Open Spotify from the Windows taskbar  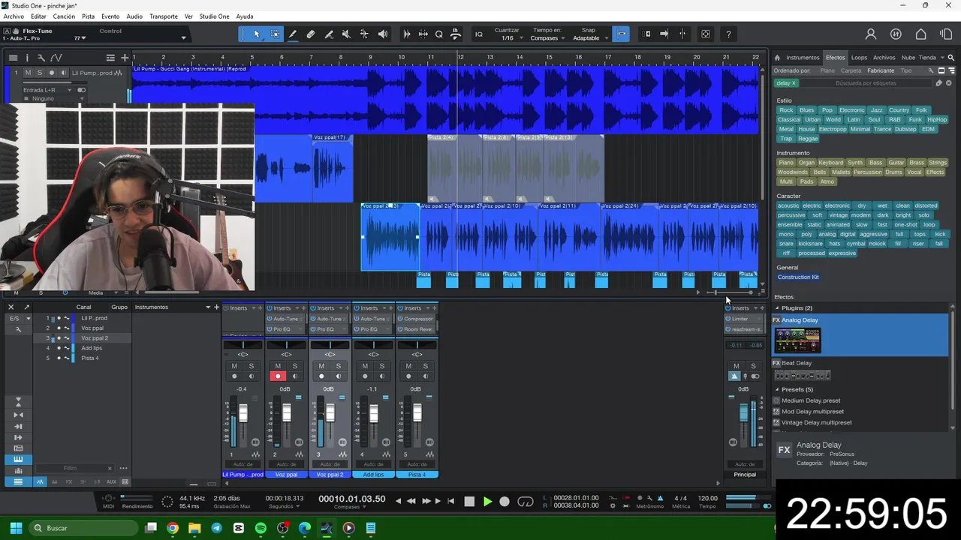(261, 528)
